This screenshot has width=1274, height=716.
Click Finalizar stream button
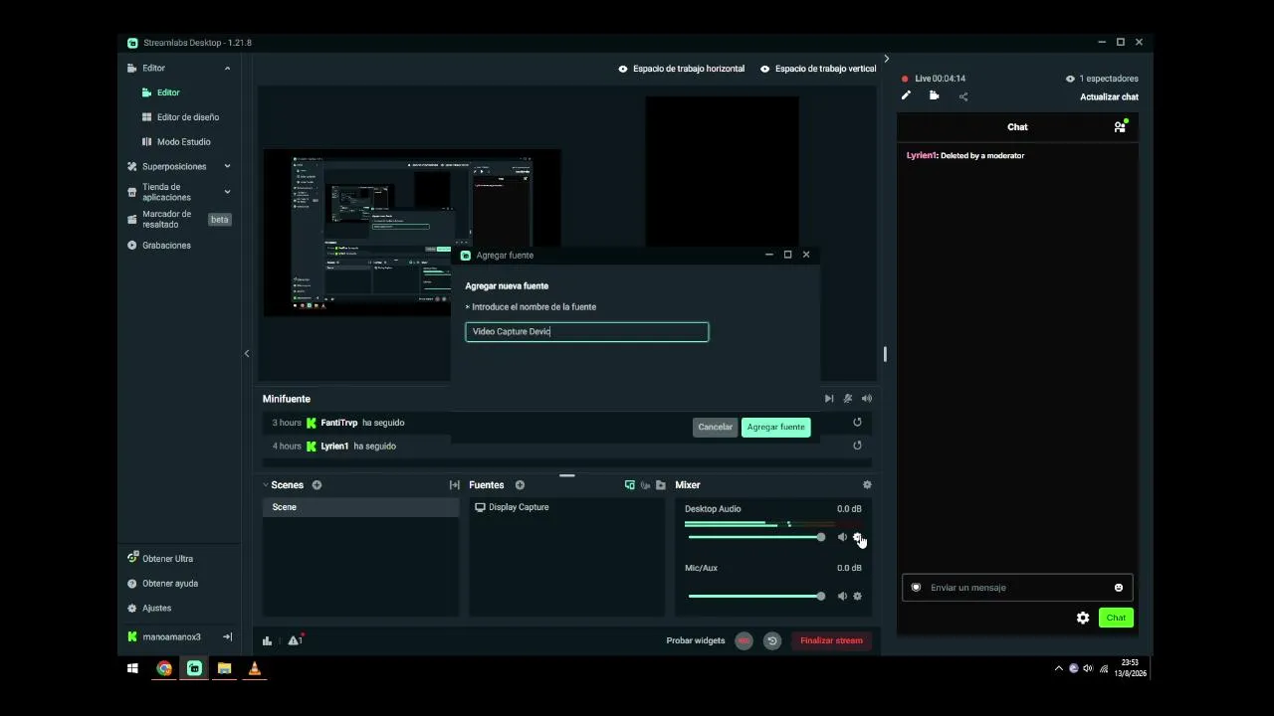click(831, 640)
